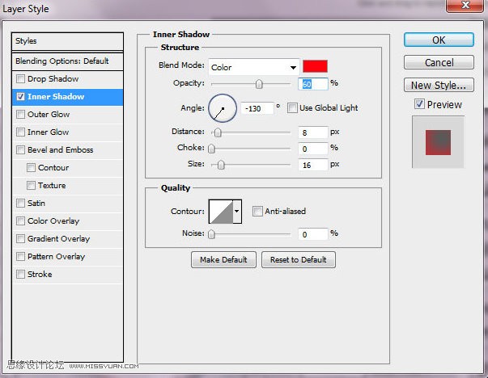Click the Size value field

coord(312,165)
